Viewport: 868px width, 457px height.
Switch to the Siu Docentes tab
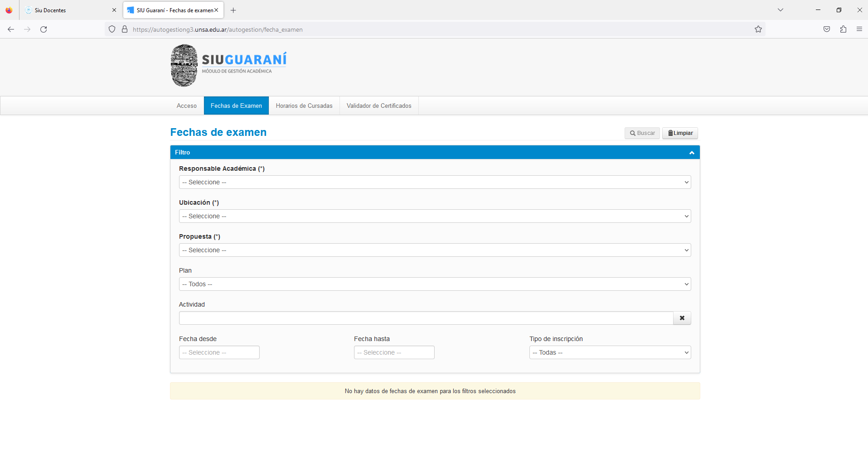point(70,10)
